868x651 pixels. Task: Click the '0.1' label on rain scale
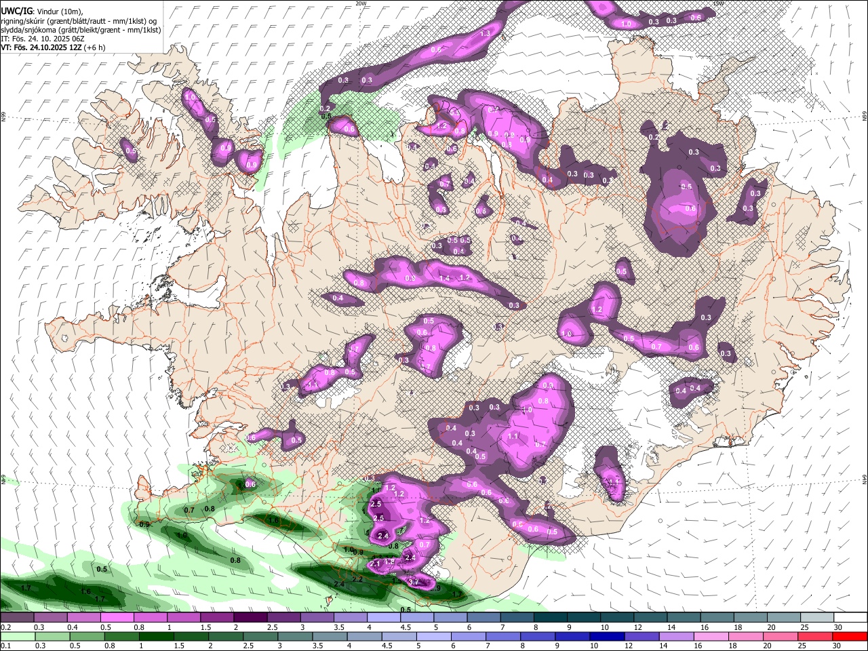pos(5,646)
